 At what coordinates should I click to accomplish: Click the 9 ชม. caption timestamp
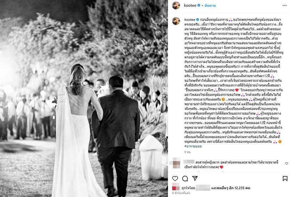188,152
